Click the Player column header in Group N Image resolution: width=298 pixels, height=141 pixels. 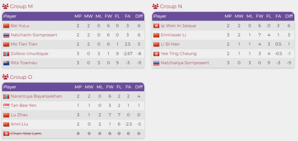[160, 16]
